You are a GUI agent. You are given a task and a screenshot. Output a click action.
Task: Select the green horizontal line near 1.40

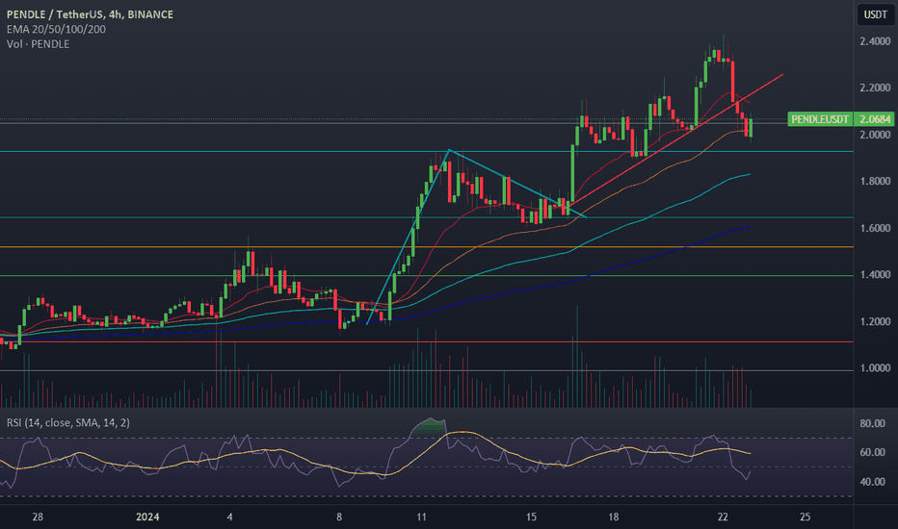click(x=427, y=276)
